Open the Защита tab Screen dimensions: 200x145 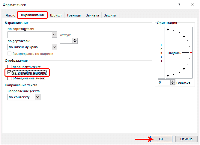click(x=110, y=15)
